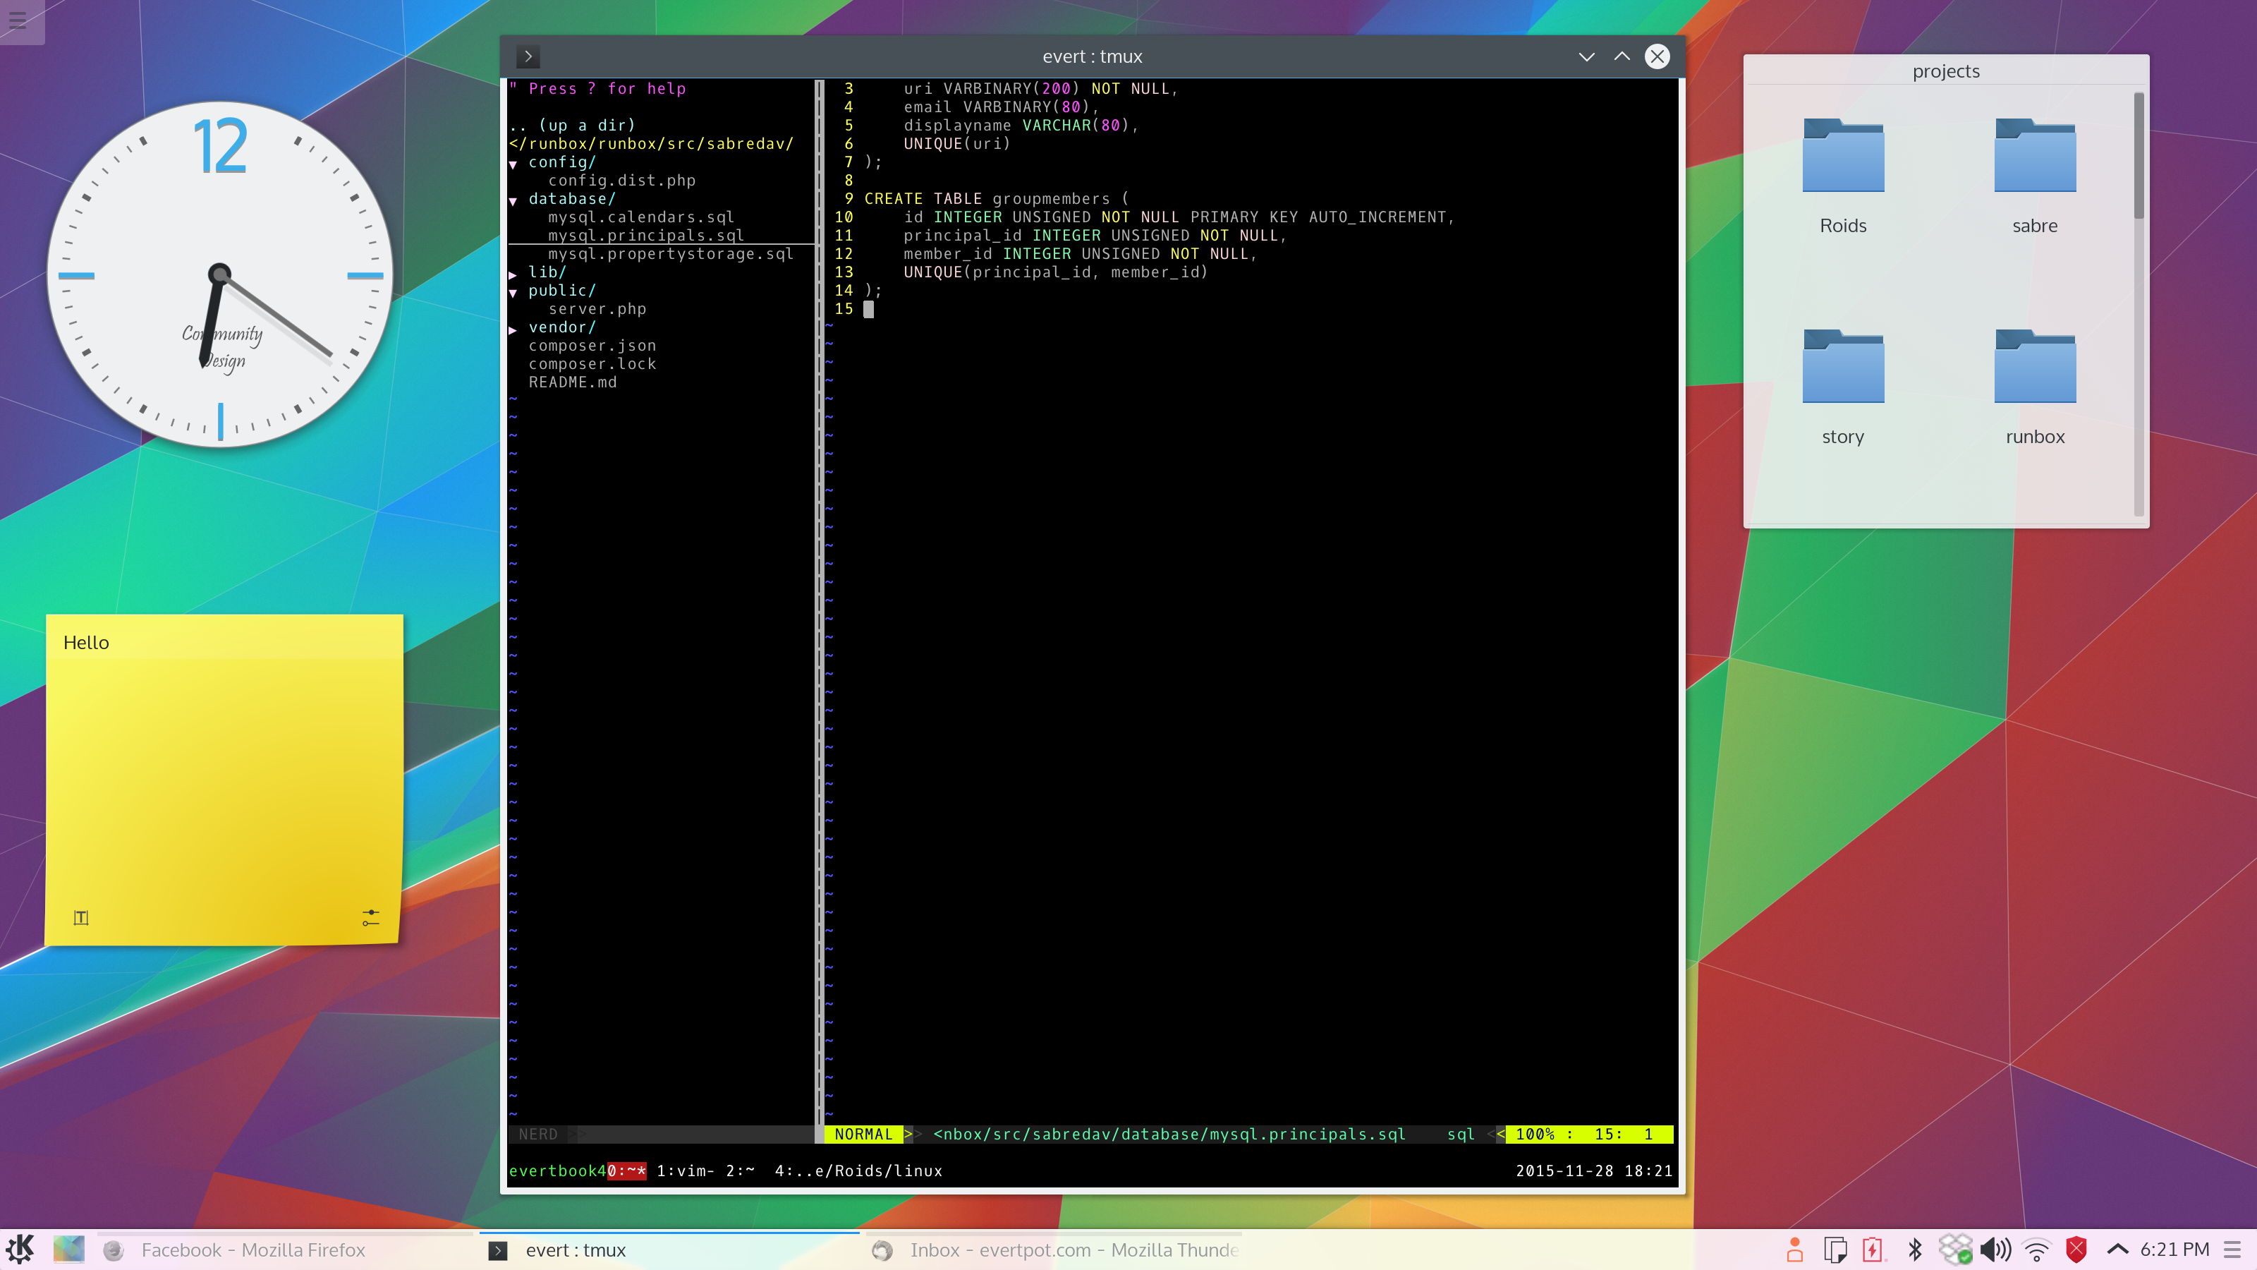Click the 2015-11-28 18:21 date in tmux bar

1594,1171
